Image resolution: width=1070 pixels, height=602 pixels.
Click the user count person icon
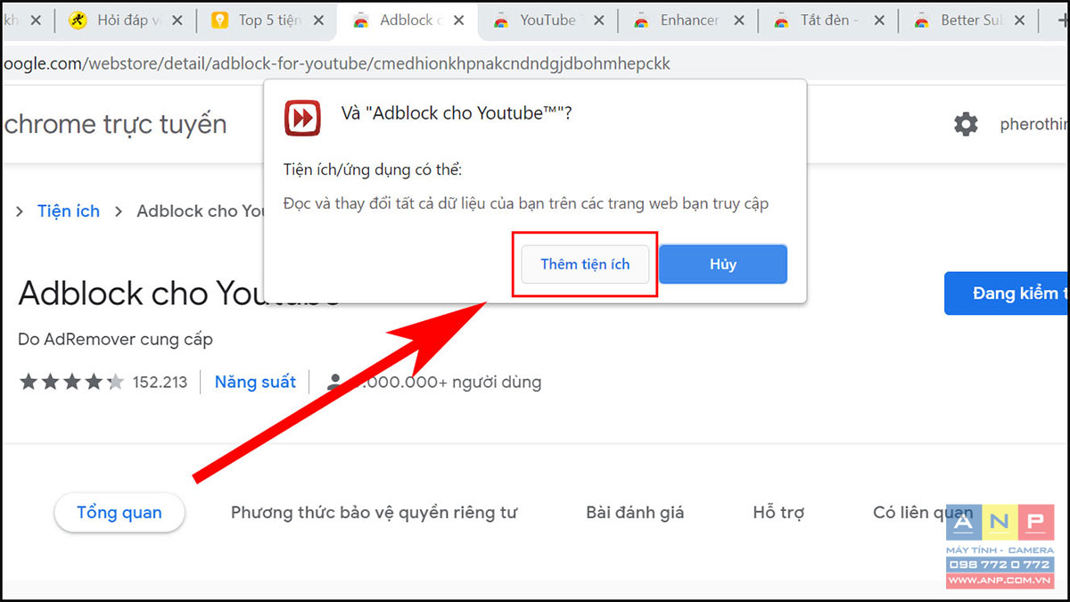pos(334,383)
